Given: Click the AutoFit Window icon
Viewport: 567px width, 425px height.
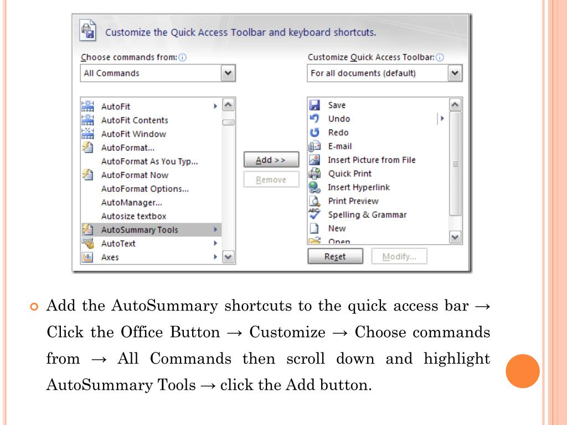Looking at the screenshot, I should pos(87,134).
